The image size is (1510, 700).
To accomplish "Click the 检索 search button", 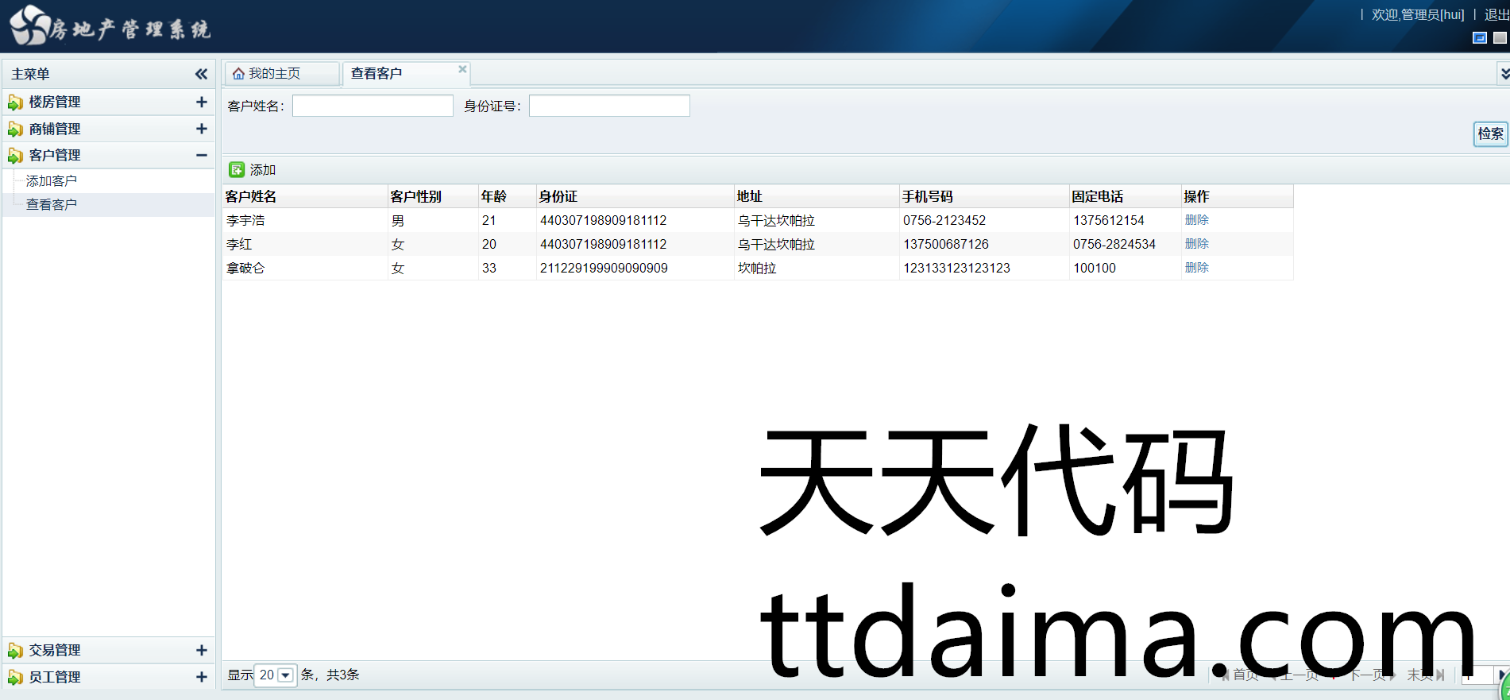I will (x=1489, y=133).
